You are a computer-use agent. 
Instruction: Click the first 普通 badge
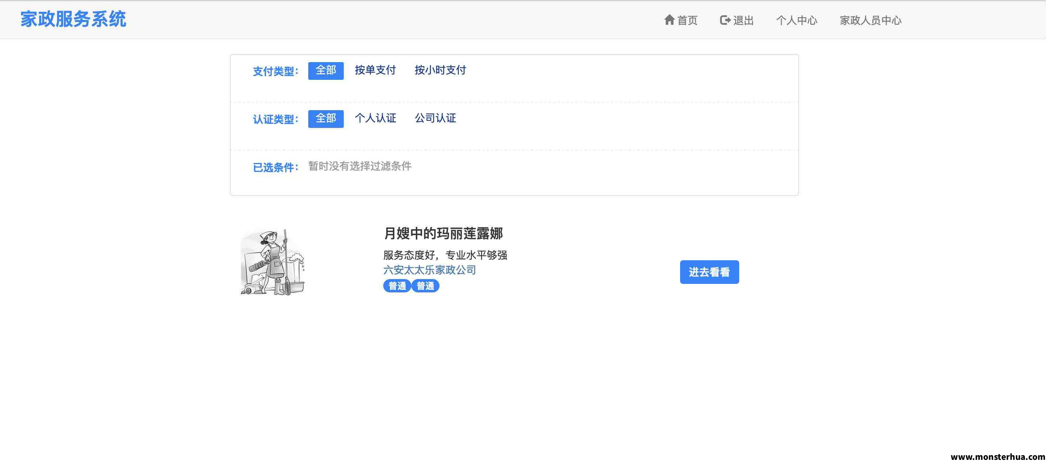[397, 286]
